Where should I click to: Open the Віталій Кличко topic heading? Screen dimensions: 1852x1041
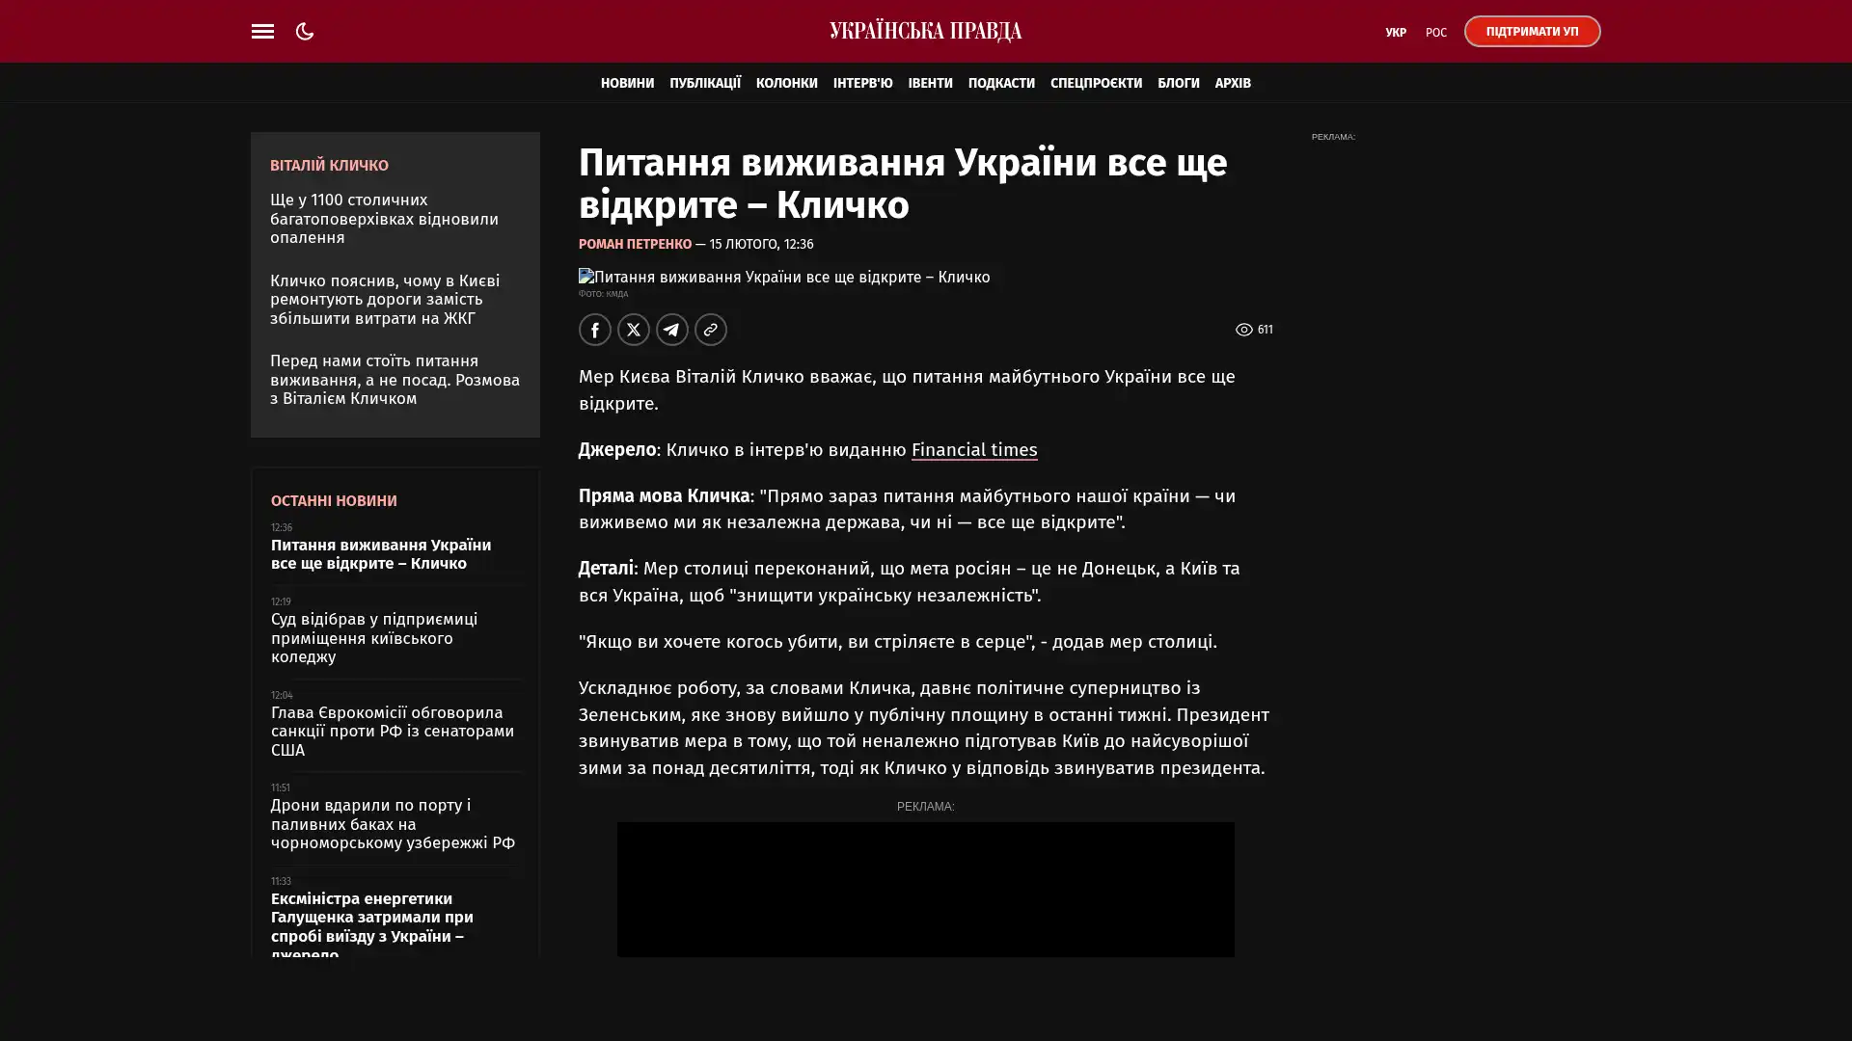329,166
